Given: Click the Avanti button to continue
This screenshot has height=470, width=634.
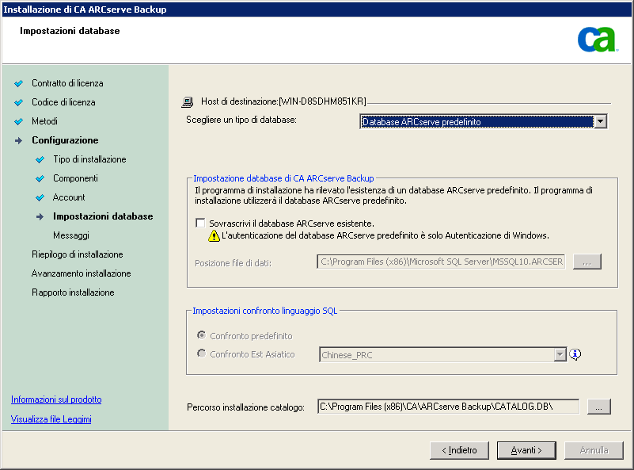Looking at the screenshot, I should click(x=526, y=449).
